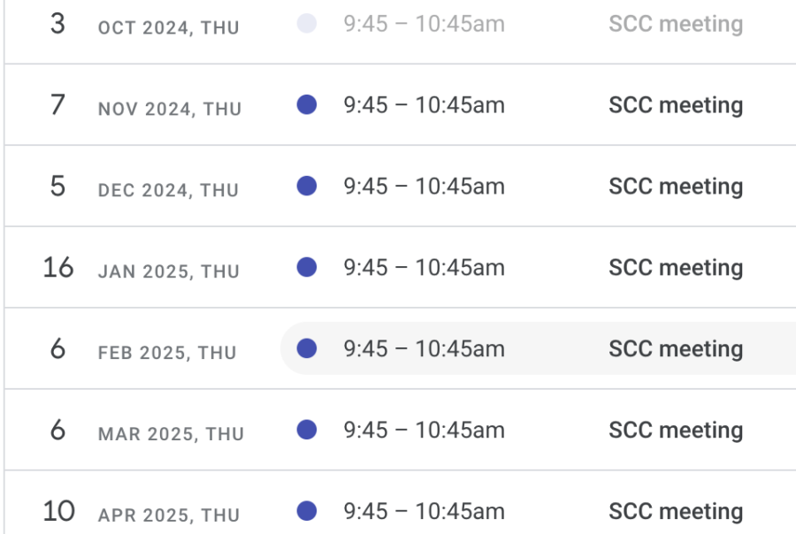Select the blue dot for Feb 6 event
796x534 pixels.
click(x=307, y=348)
